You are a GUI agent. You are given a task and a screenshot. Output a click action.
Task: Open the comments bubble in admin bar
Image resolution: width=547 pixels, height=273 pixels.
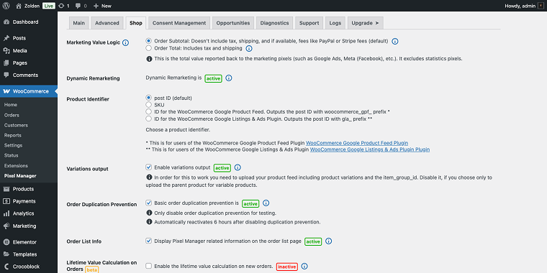click(81, 6)
